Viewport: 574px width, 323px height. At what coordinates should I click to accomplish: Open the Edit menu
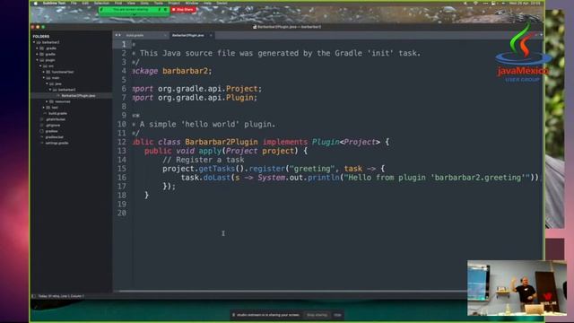tap(85, 3)
